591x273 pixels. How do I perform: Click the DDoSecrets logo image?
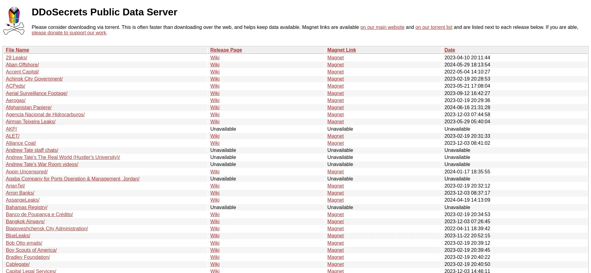(14, 21)
